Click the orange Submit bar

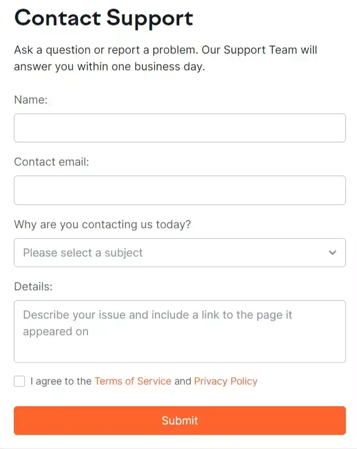pos(179,420)
